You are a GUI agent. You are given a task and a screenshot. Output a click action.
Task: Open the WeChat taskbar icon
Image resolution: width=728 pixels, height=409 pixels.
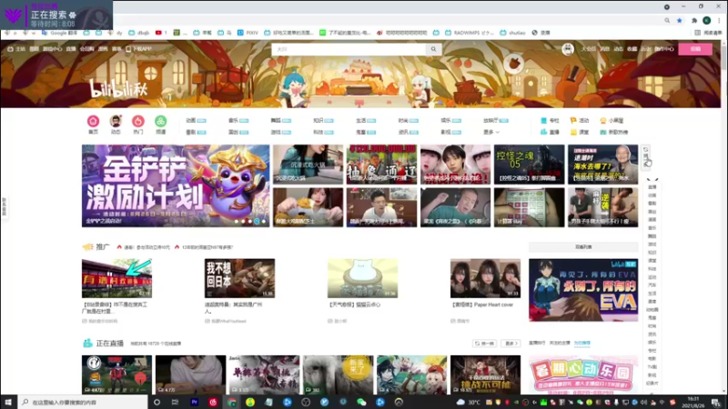tap(361, 402)
